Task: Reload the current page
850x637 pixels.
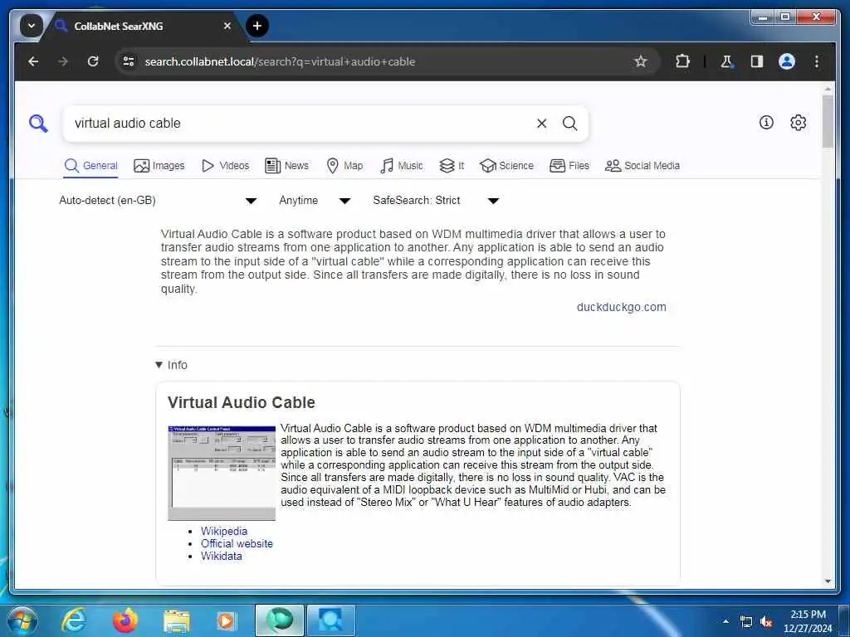Action: pyautogui.click(x=93, y=61)
